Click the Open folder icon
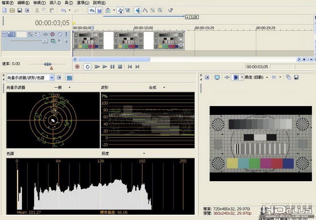 12,10
